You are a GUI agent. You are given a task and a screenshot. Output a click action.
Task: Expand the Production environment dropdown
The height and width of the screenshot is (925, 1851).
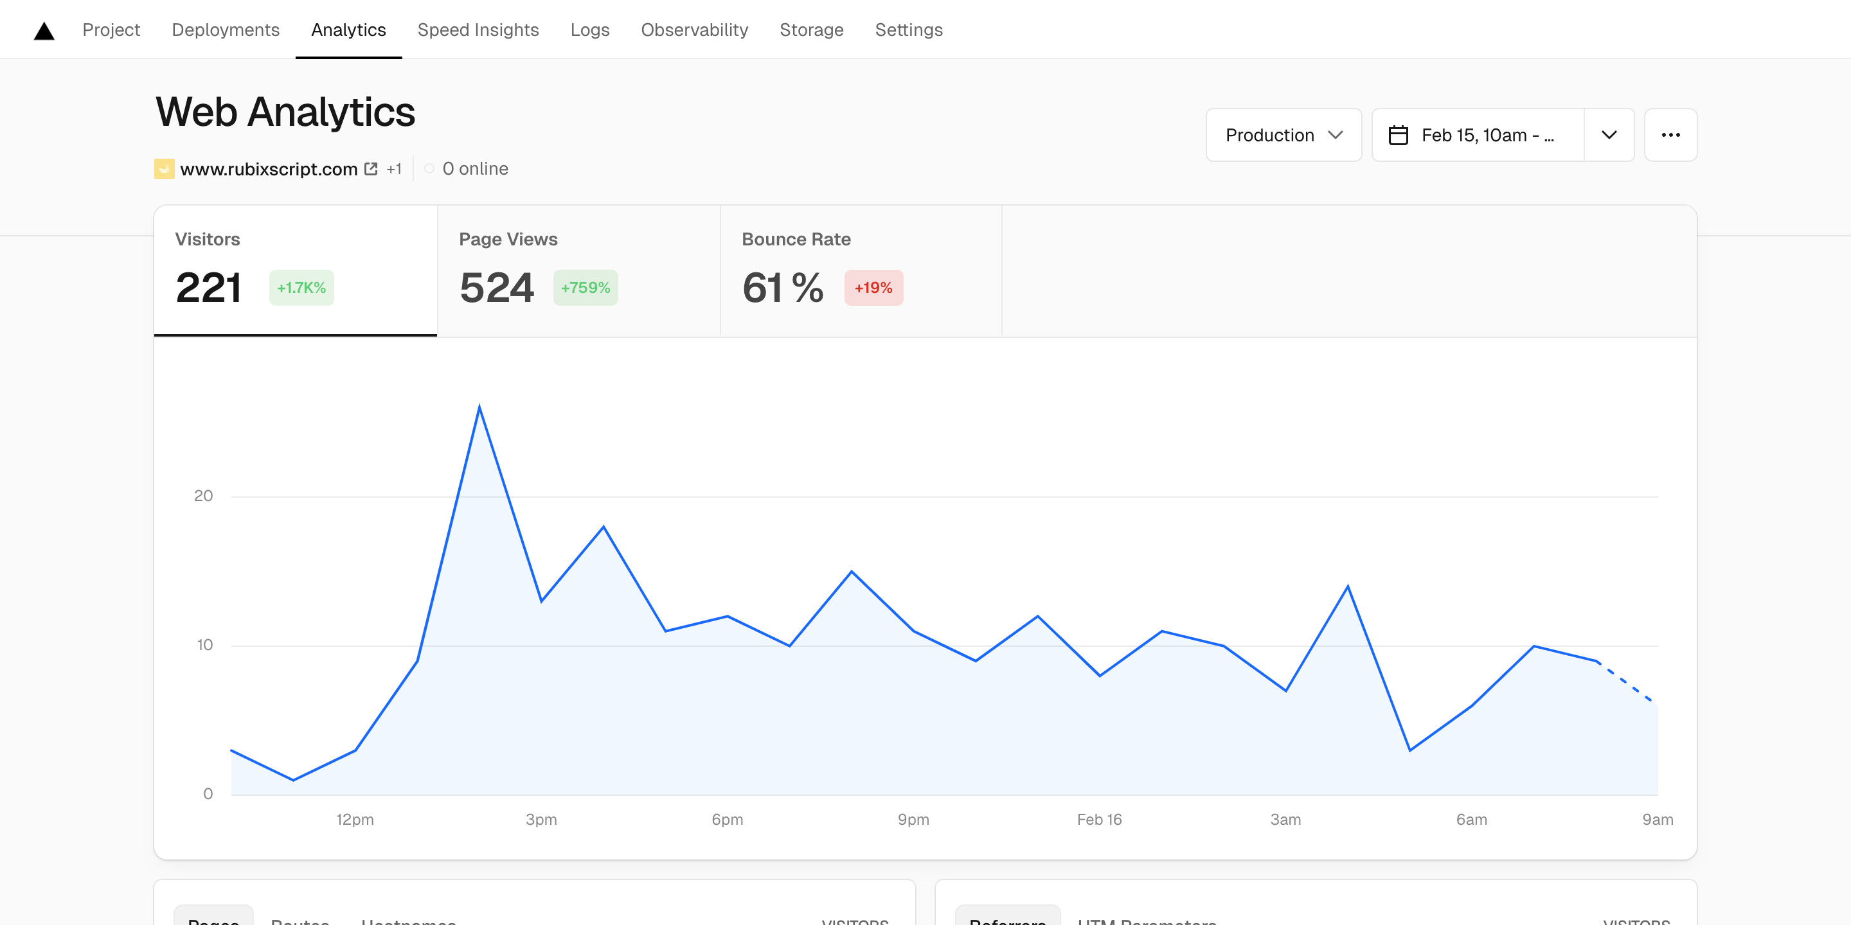click(x=1283, y=135)
